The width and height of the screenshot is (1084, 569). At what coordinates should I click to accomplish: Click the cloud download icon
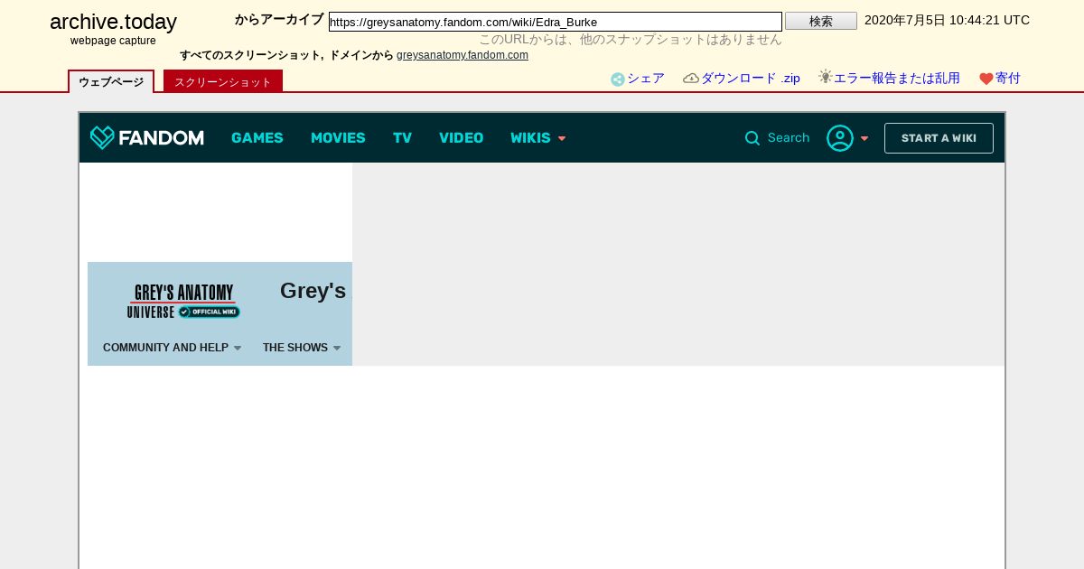pos(691,79)
